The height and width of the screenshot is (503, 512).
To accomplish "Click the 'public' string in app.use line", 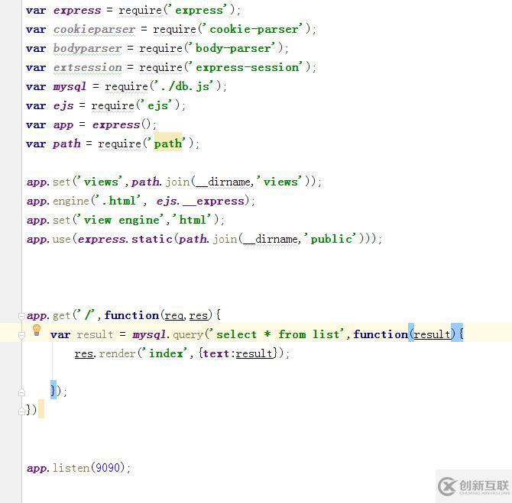I will [x=331, y=239].
